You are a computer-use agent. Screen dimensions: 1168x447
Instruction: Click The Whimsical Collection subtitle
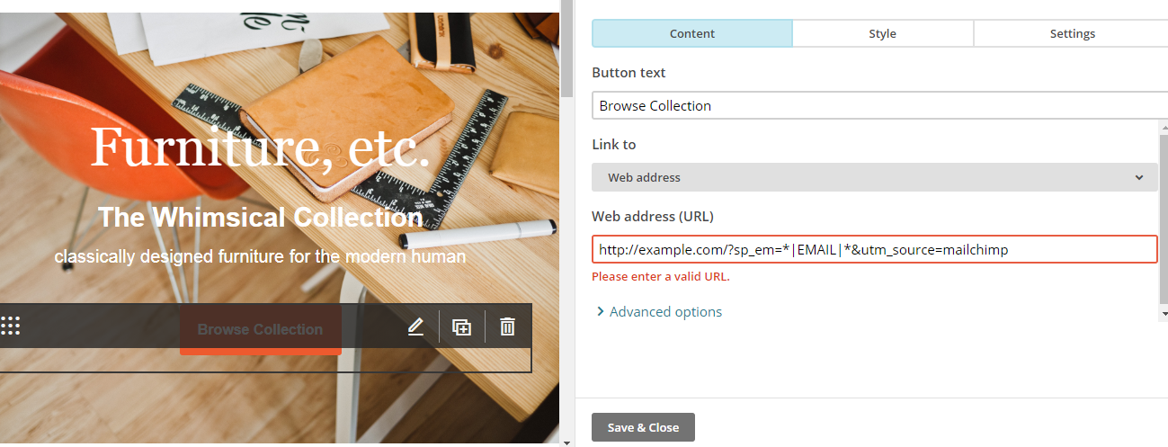tap(260, 217)
